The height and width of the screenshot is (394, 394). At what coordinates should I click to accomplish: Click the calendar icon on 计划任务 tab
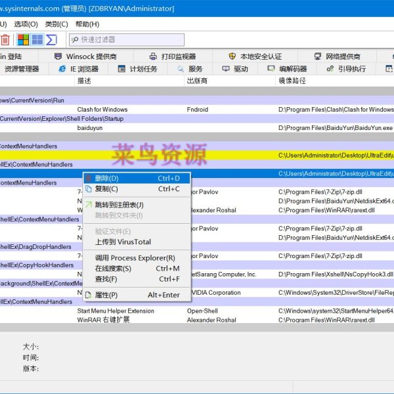[121, 68]
